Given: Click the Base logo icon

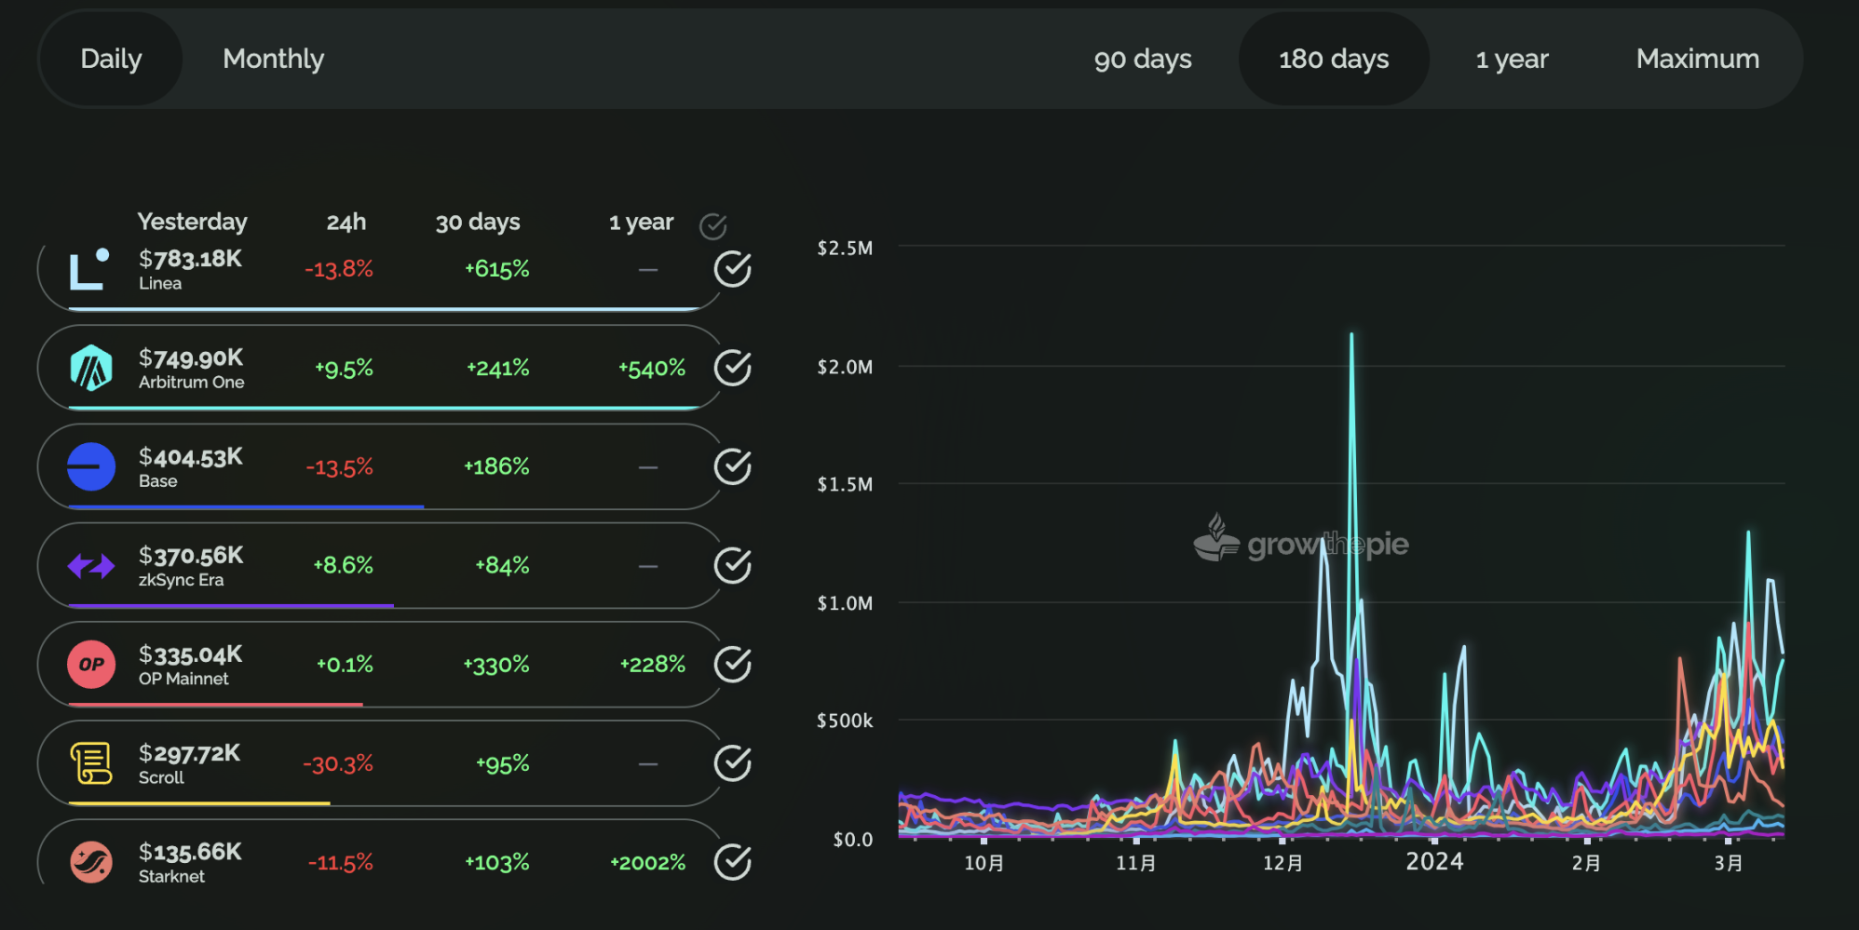Looking at the screenshot, I should (91, 466).
